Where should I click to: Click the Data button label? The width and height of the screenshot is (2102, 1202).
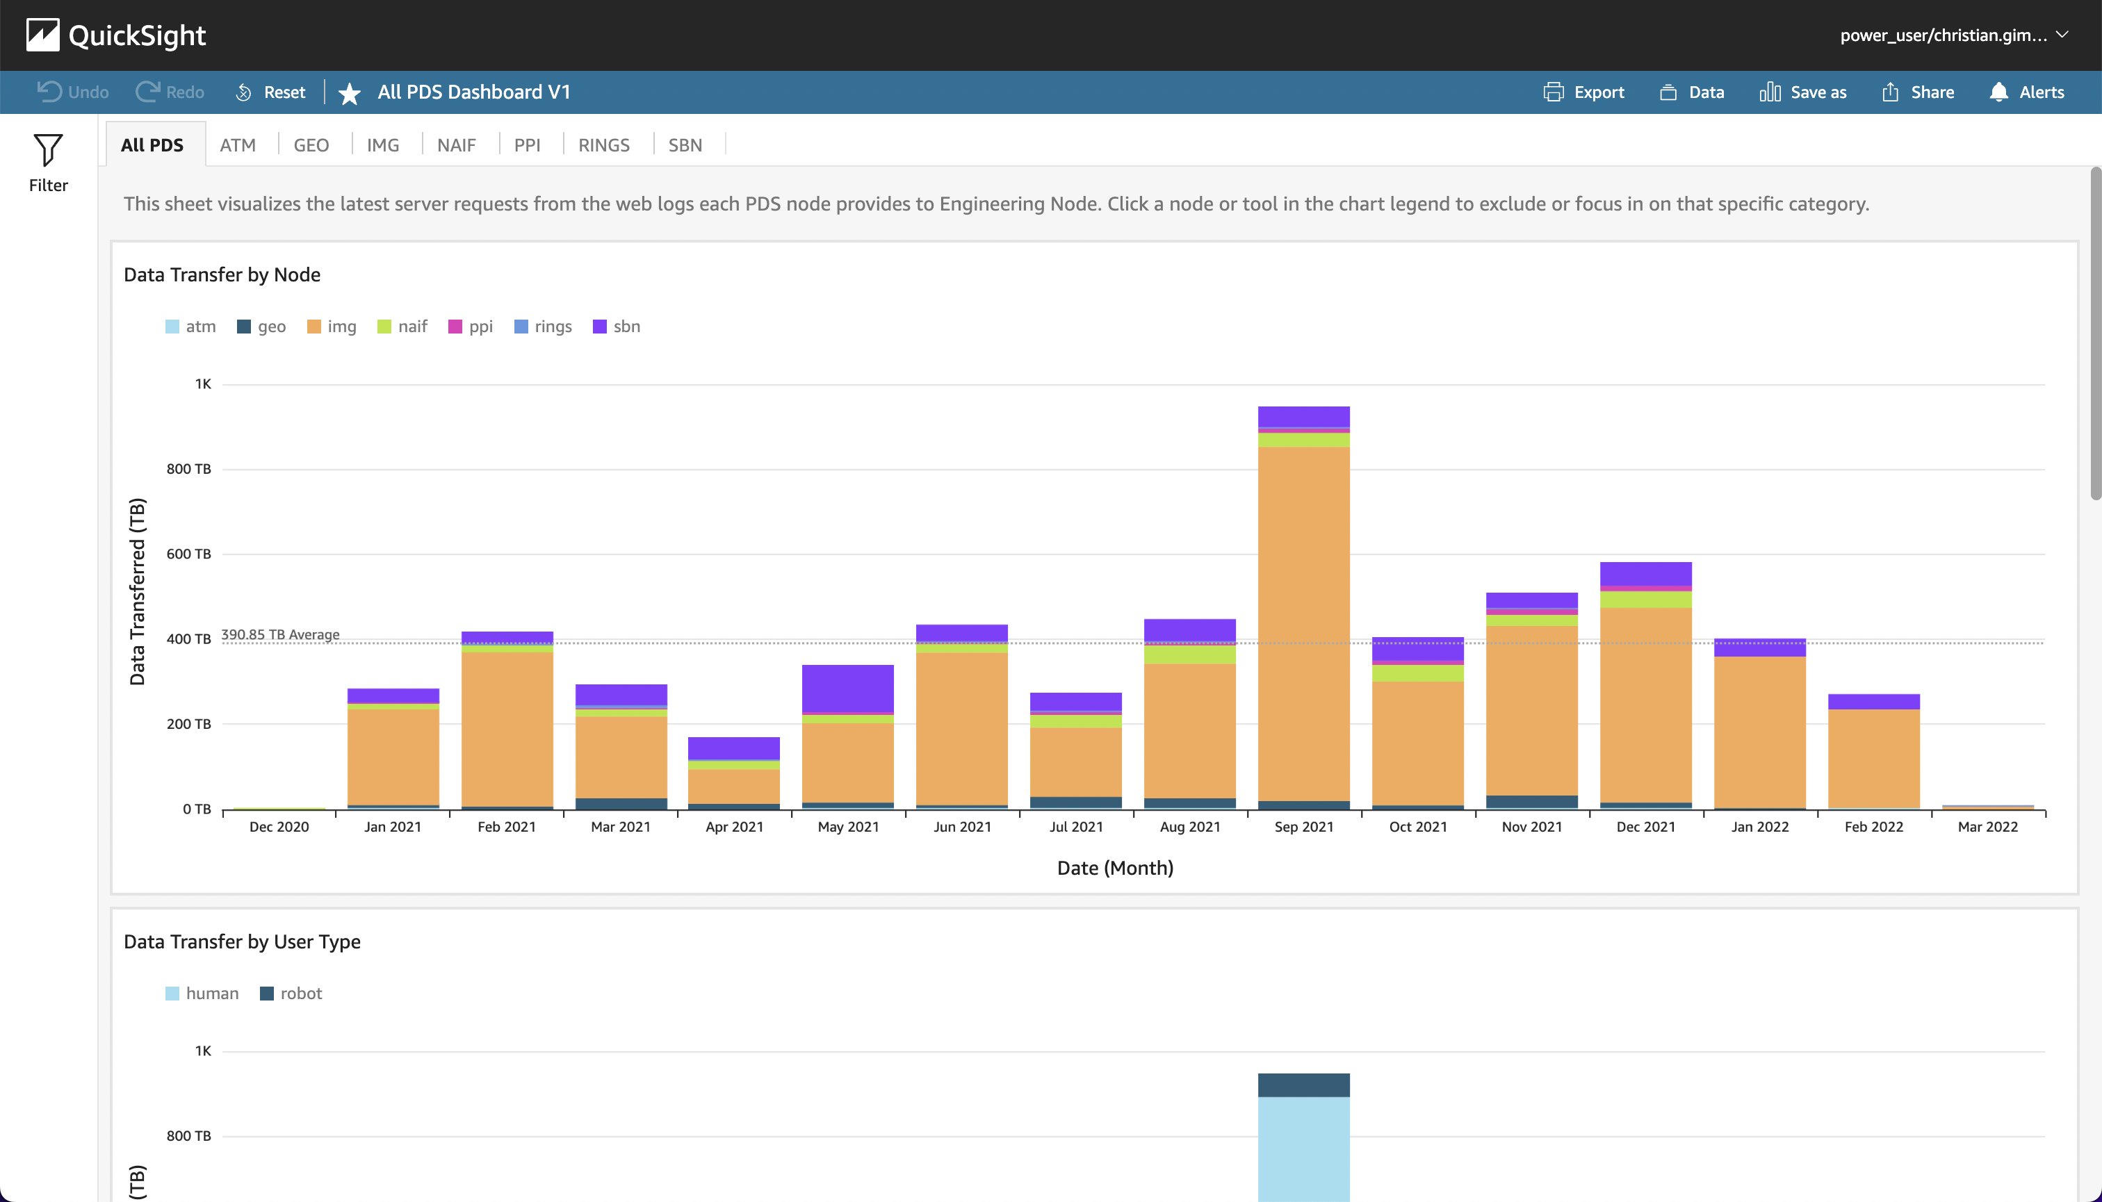(1706, 92)
